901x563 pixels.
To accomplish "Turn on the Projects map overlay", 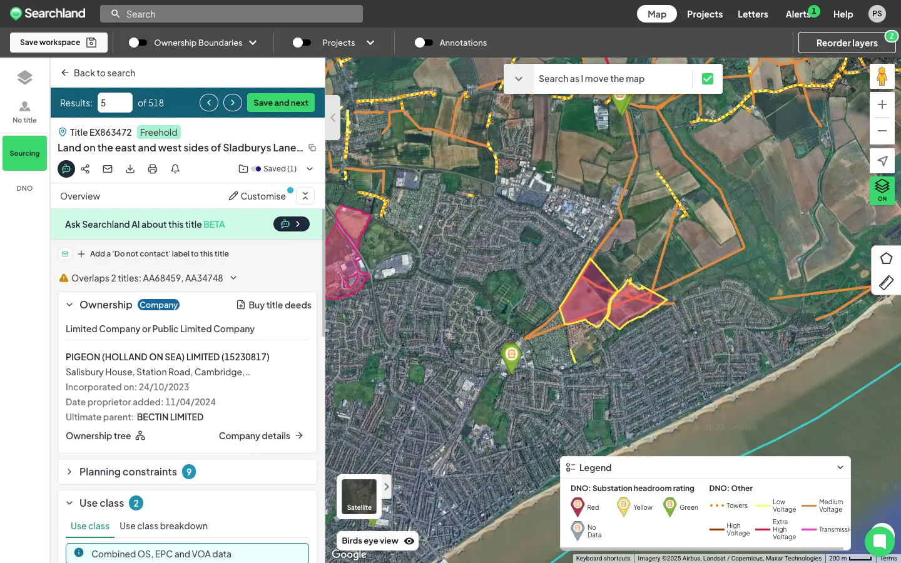I will click(302, 43).
